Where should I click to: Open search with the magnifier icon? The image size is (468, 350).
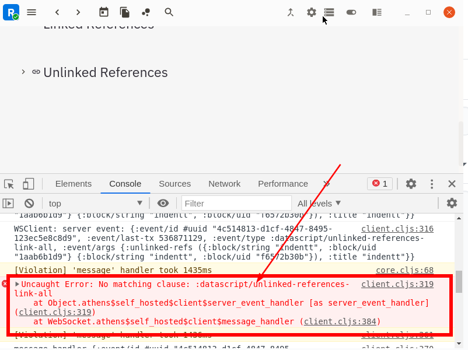(169, 12)
